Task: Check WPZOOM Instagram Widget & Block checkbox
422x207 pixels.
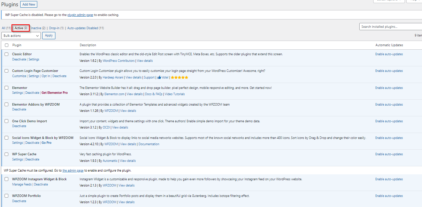Action: coord(7,179)
